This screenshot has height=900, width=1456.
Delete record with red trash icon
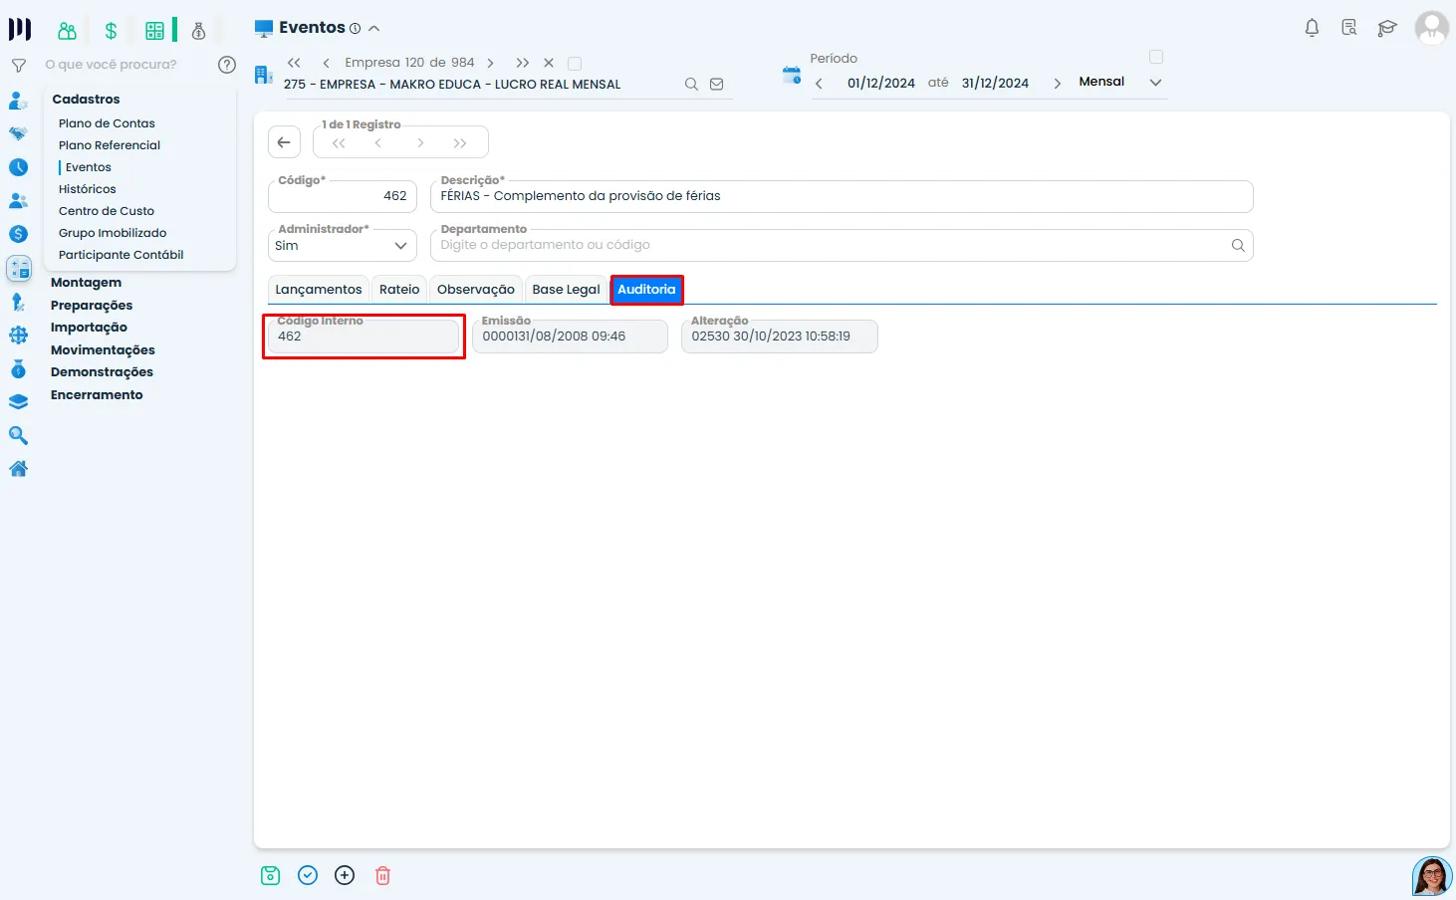[382, 875]
